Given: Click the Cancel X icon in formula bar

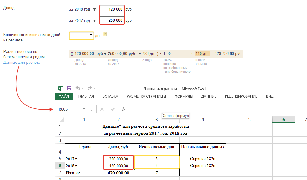Looking at the screenshot, I should 102,109.
